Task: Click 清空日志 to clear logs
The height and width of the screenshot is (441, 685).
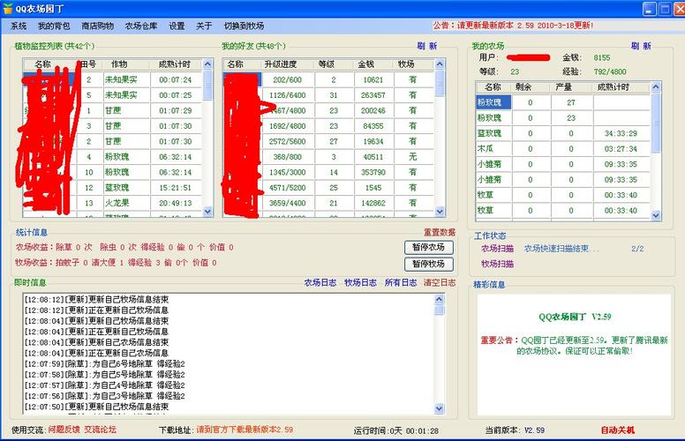Action: (440, 283)
